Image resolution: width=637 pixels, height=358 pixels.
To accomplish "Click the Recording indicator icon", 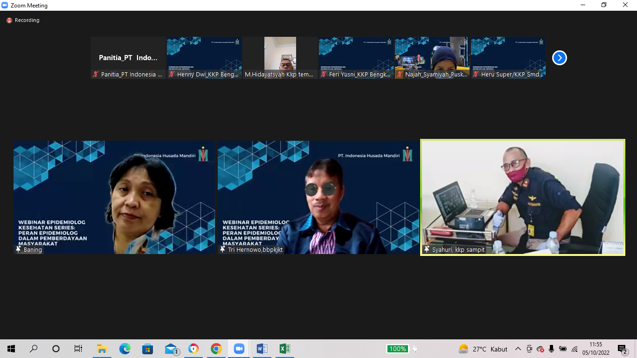I will pyautogui.click(x=9, y=21).
